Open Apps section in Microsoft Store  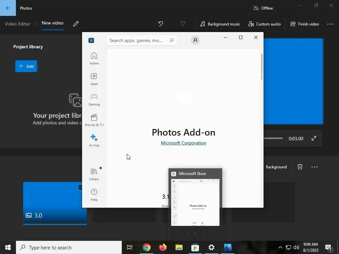tap(94, 79)
